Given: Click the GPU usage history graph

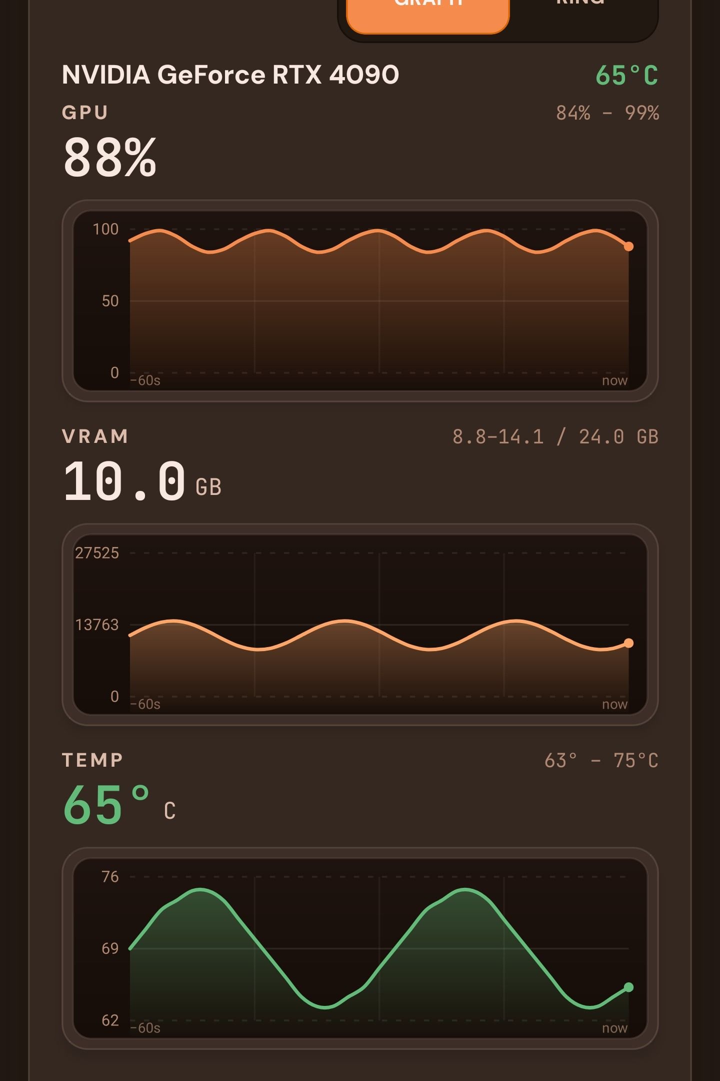Looking at the screenshot, I should coord(360,301).
